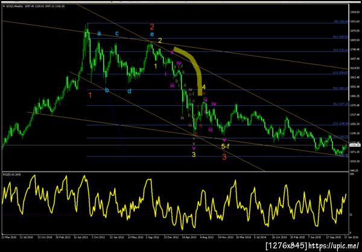
Task: Click the 1687.40 price axis label
Action: pos(354,59)
